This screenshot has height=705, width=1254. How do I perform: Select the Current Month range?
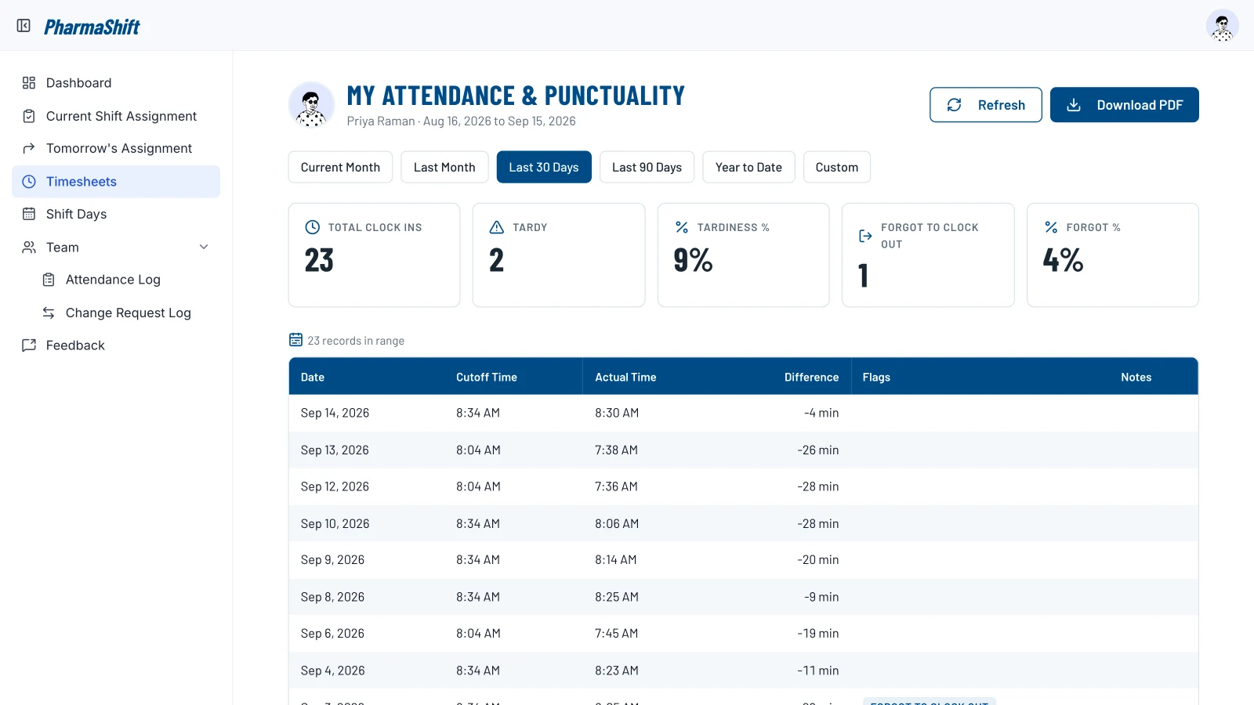point(340,168)
